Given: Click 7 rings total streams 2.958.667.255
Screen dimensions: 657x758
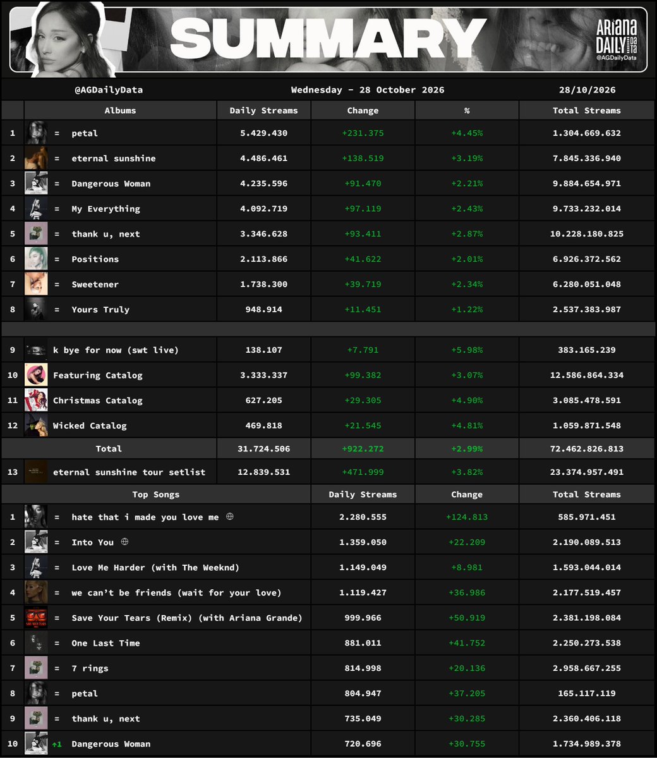Looking at the screenshot, I should pos(587,668).
